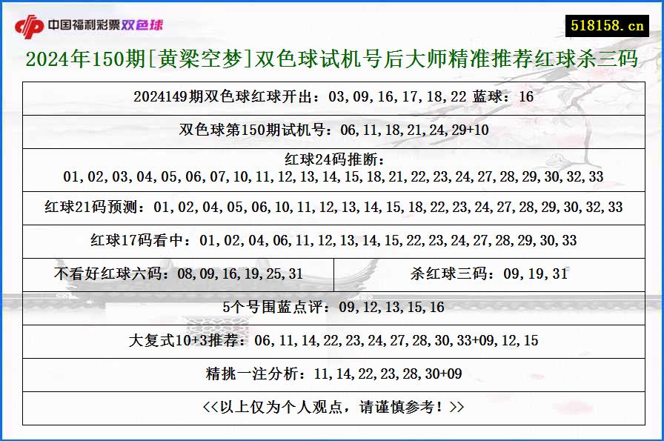
Task: Click the 试机号 row showing 06,11,18,21,24,29+10
Action: [332, 129]
